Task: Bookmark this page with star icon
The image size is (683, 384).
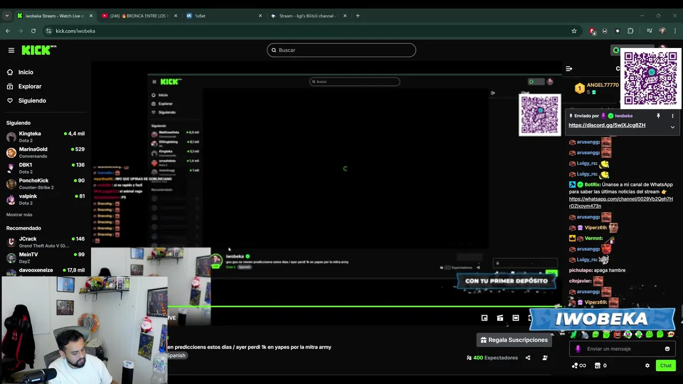Action: tap(574, 31)
